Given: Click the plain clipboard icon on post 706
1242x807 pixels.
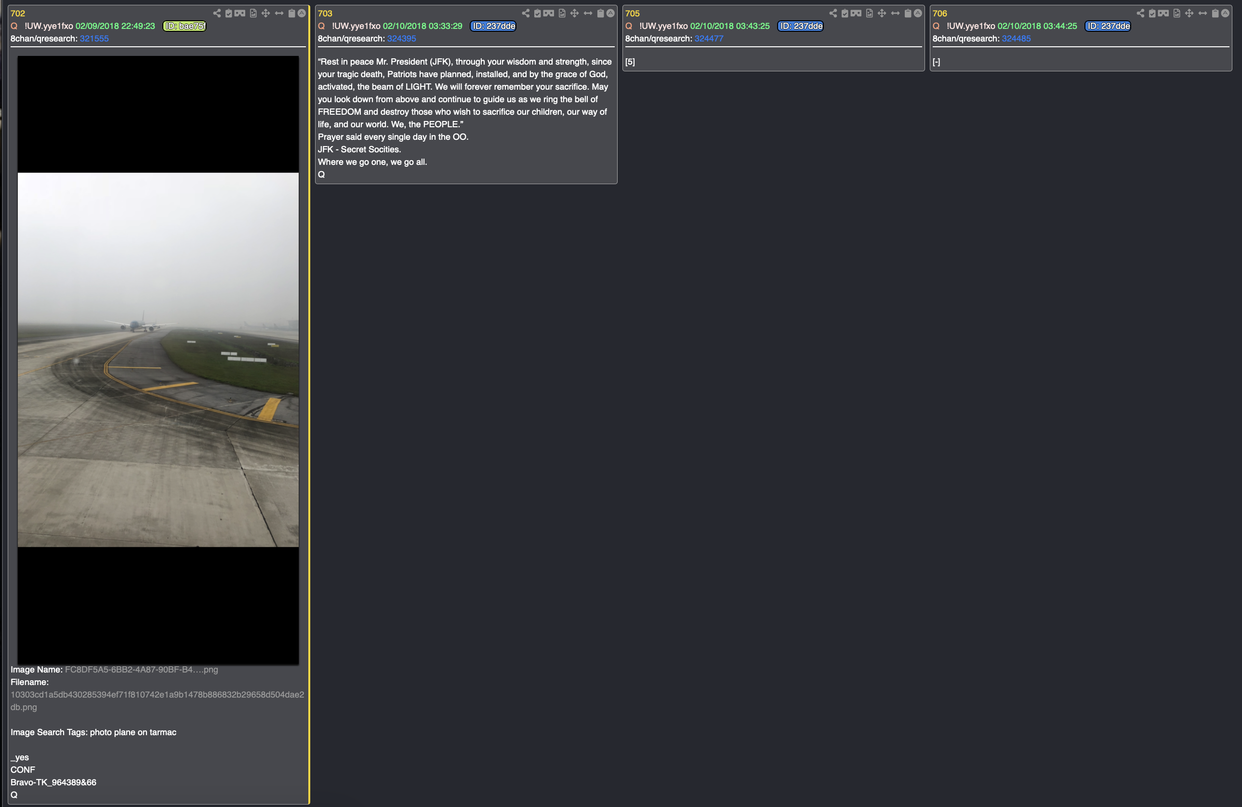Looking at the screenshot, I should coord(1216,13).
